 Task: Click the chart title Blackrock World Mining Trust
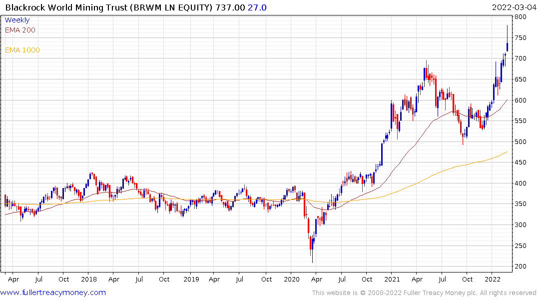point(67,7)
